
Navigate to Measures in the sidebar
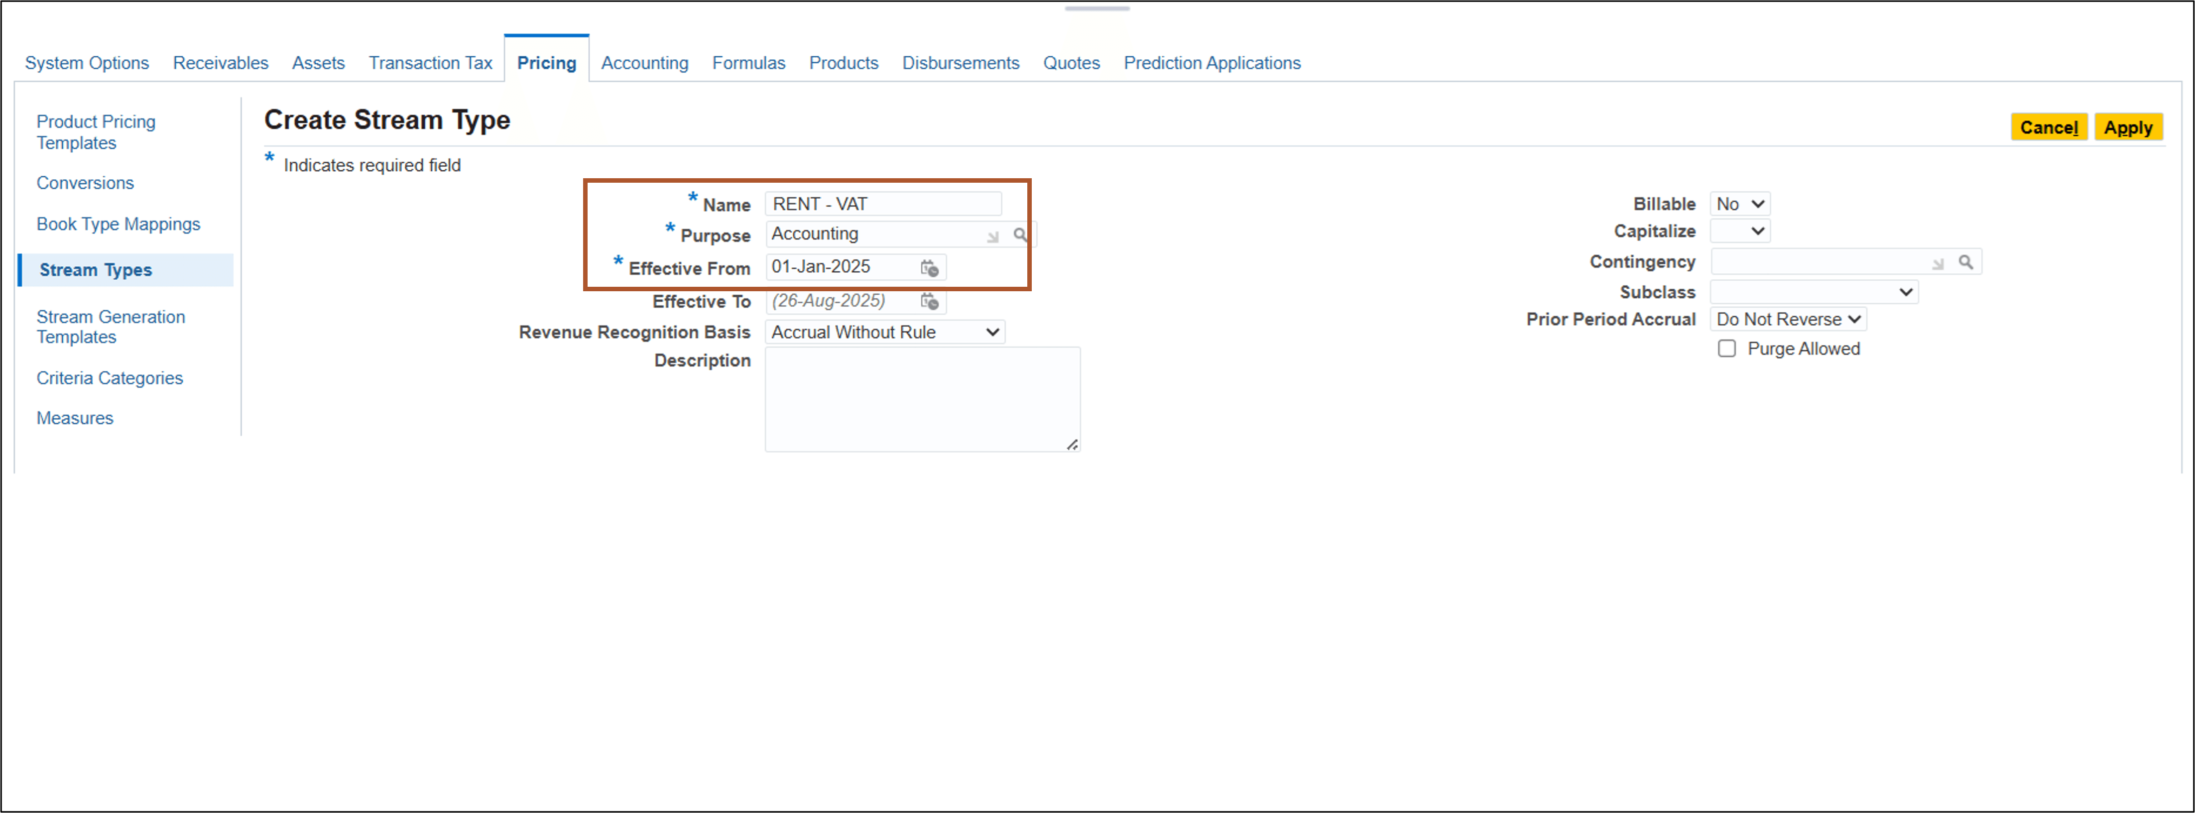tap(74, 418)
